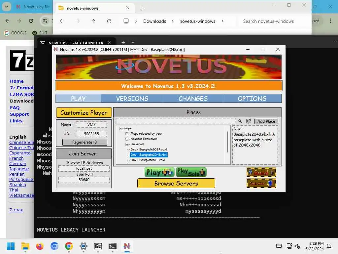Switch to the CHANGES tab
Screen dimensions: 338x254
tap(193, 99)
